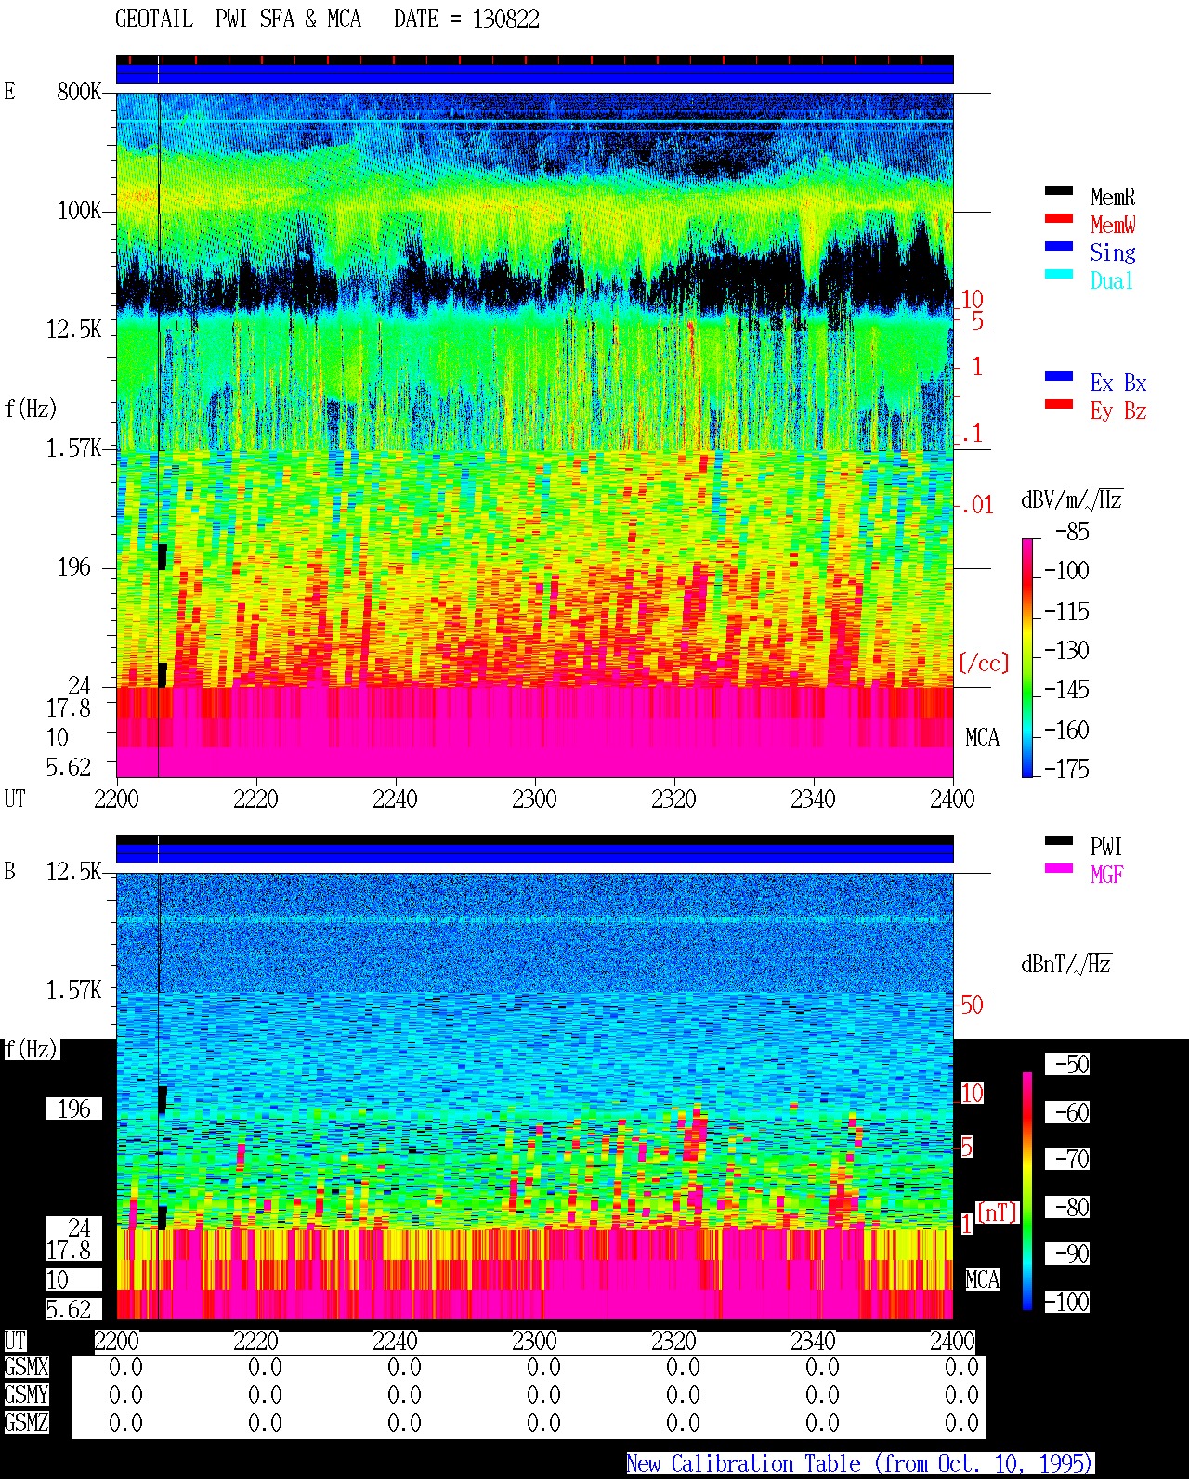1189x1479 pixels.
Task: Click the blue Ex Bx legend swatch
Action: coord(1059,377)
